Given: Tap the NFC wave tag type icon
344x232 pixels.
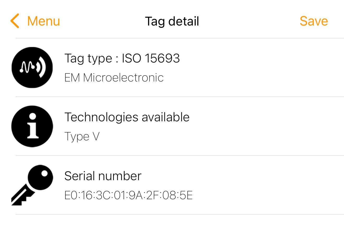Looking at the screenshot, I should [32, 67].
